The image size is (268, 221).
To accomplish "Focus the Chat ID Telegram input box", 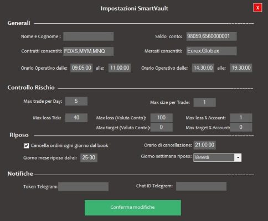I will 201,186.
